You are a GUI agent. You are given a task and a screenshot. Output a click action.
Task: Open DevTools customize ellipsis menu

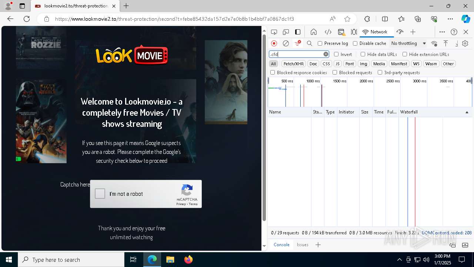click(x=442, y=32)
